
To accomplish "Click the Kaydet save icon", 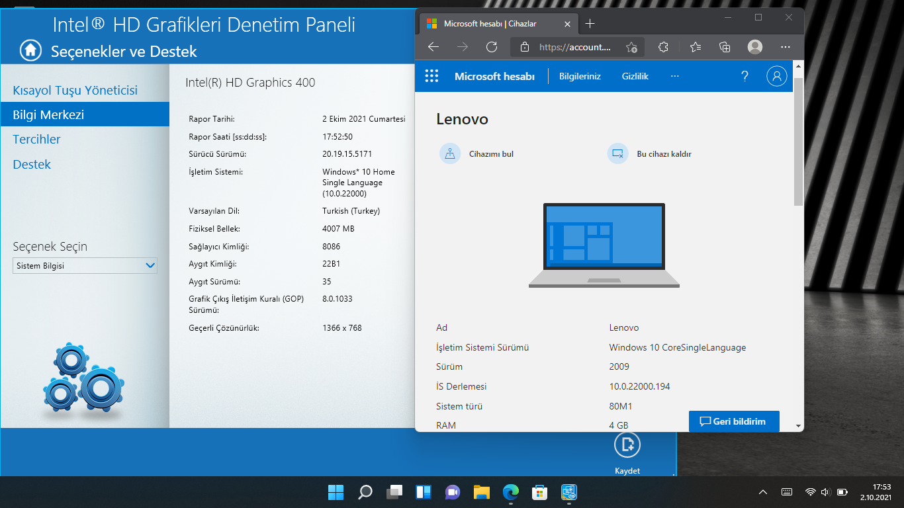I will pos(627,444).
